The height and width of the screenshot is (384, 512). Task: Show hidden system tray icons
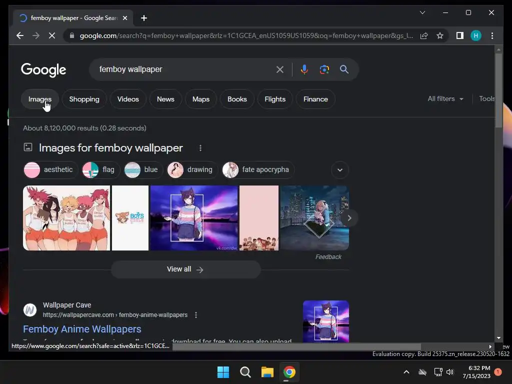tap(406, 372)
